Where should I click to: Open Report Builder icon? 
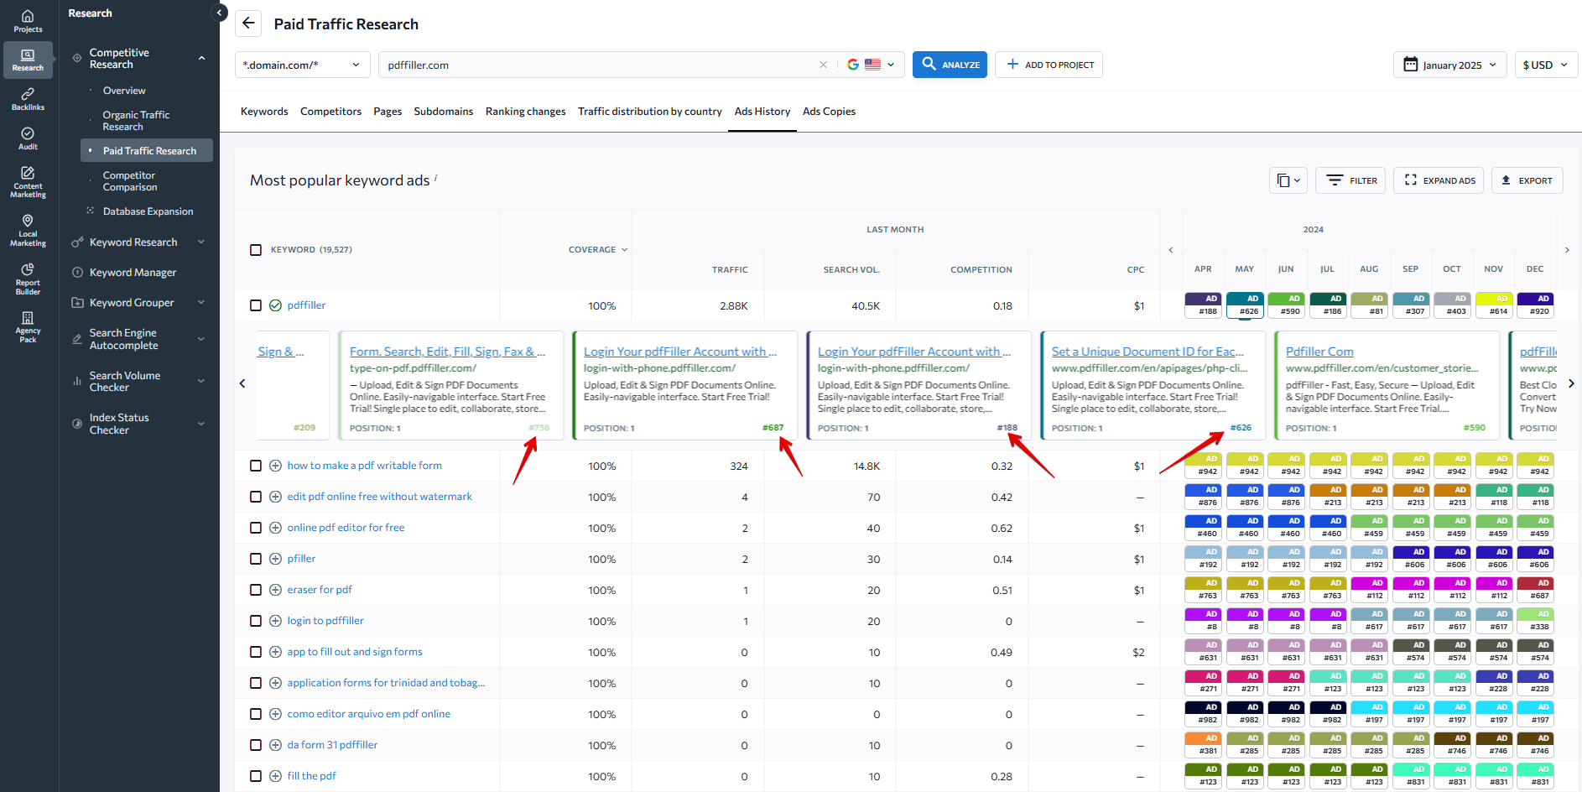(28, 279)
